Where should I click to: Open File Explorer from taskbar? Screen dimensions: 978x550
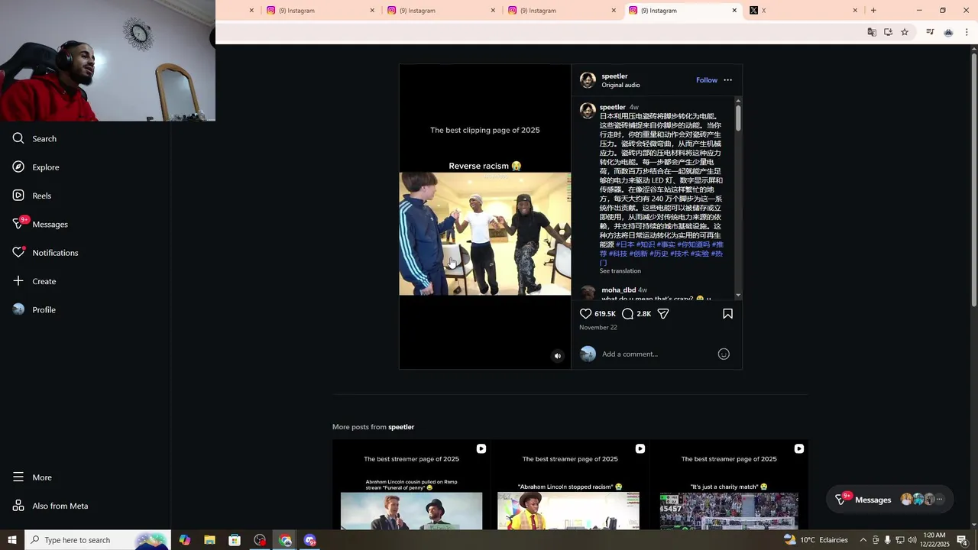pos(209,540)
